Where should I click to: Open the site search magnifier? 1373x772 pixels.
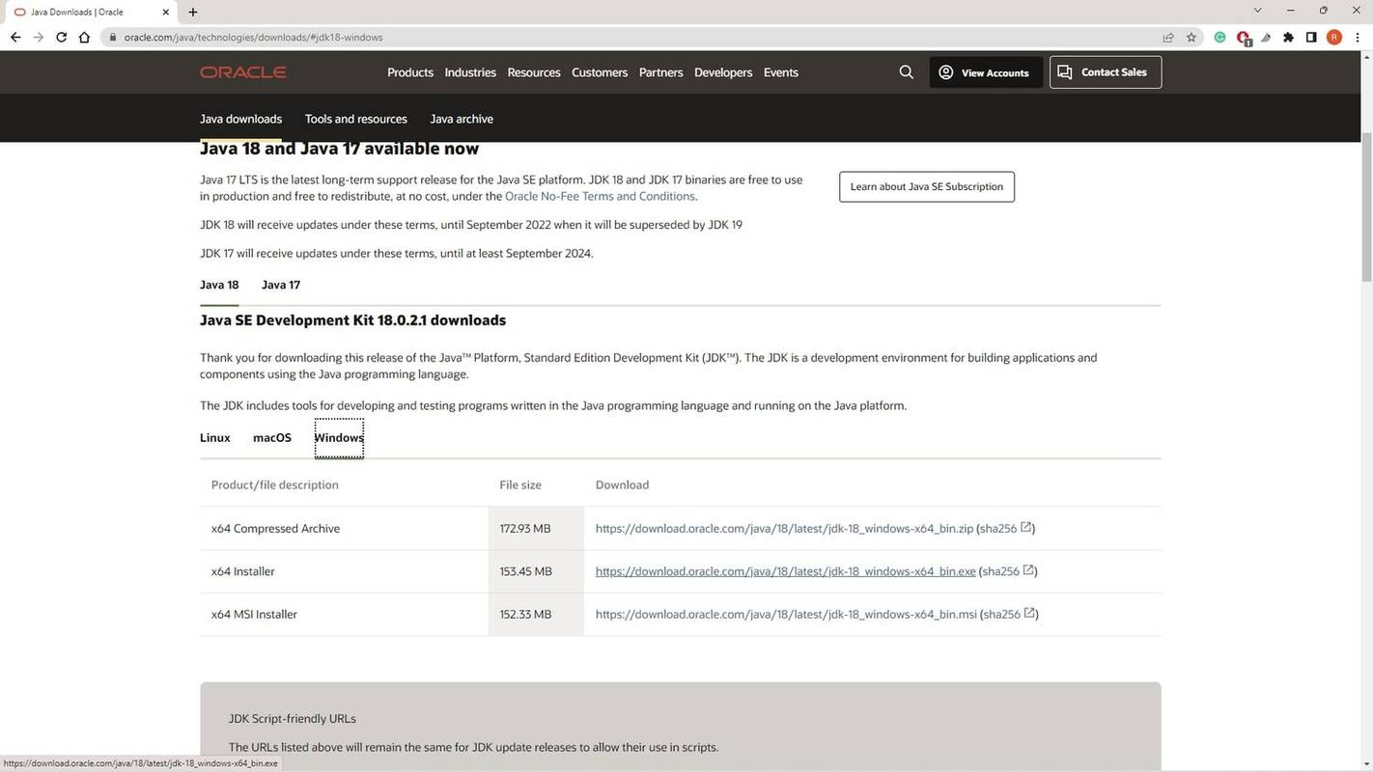[906, 72]
